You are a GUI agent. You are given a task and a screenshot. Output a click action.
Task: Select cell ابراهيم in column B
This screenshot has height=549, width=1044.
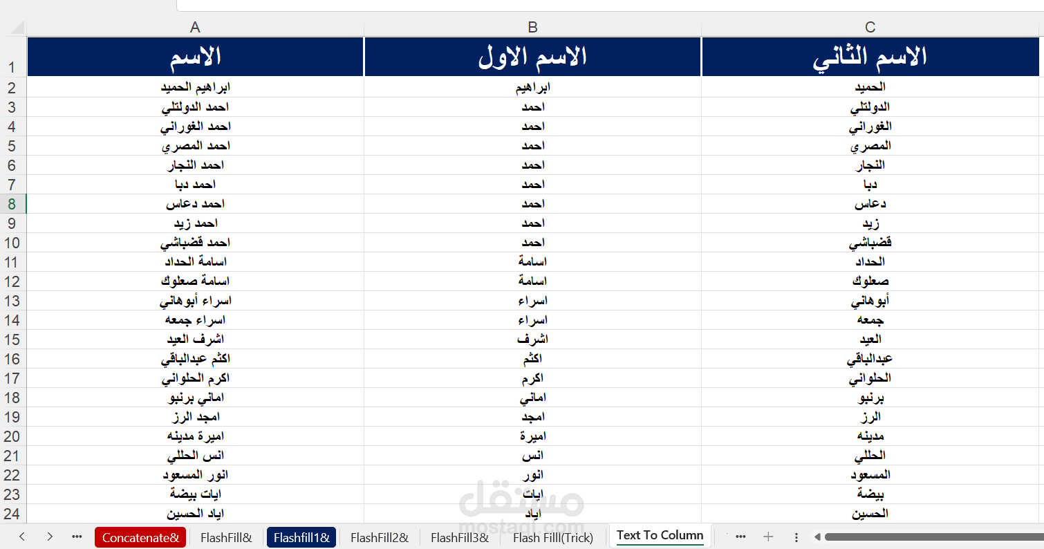(x=532, y=88)
